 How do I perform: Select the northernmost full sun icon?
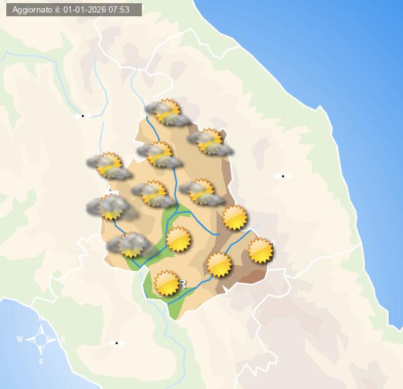(x=235, y=217)
